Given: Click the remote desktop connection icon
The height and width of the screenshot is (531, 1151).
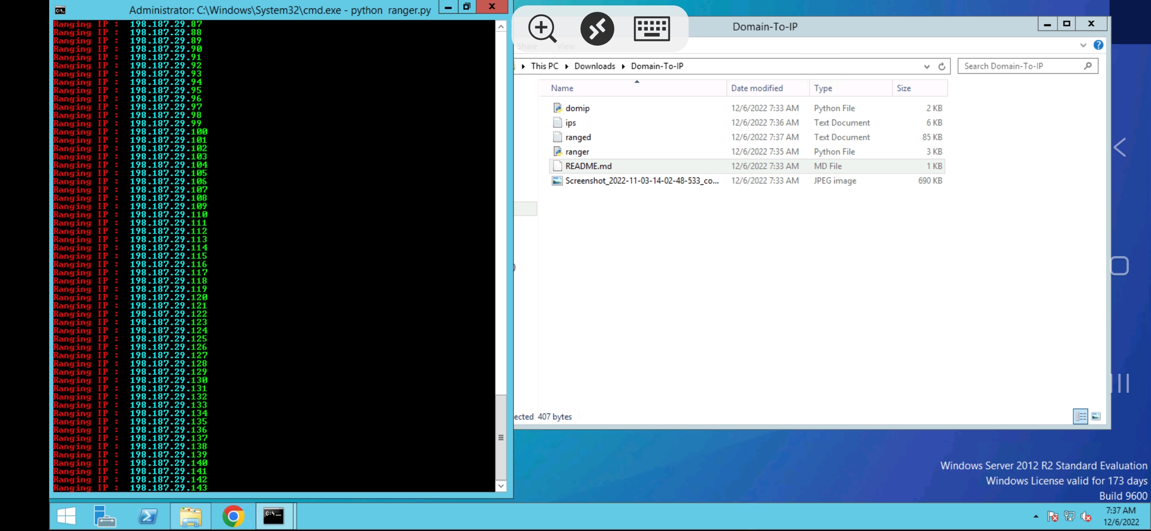Looking at the screenshot, I should (597, 29).
